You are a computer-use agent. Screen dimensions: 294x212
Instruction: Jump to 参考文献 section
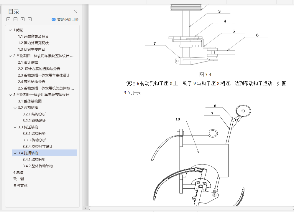[x=20, y=185]
